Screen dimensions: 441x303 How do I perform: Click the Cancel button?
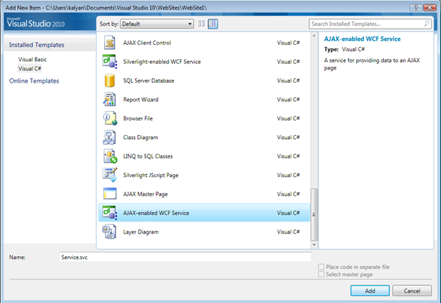tap(412, 291)
